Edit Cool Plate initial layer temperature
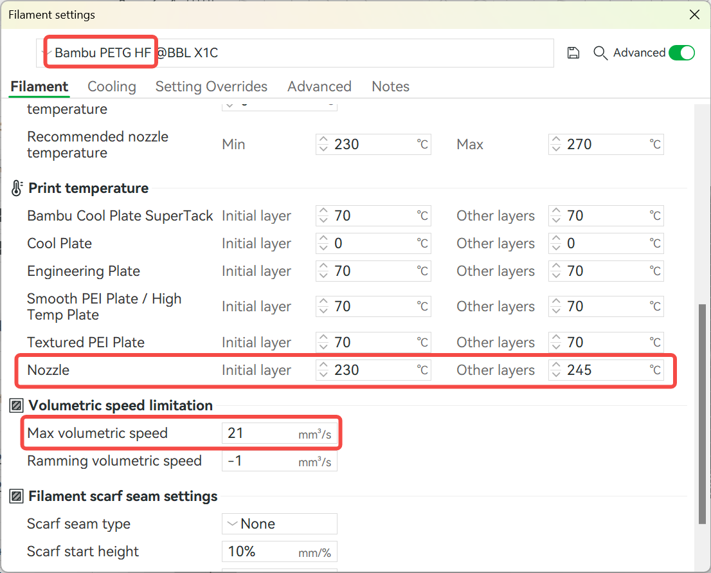Image resolution: width=711 pixels, height=573 pixels. (x=373, y=243)
